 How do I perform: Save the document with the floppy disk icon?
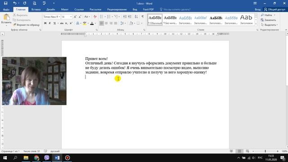(x=6, y=3)
